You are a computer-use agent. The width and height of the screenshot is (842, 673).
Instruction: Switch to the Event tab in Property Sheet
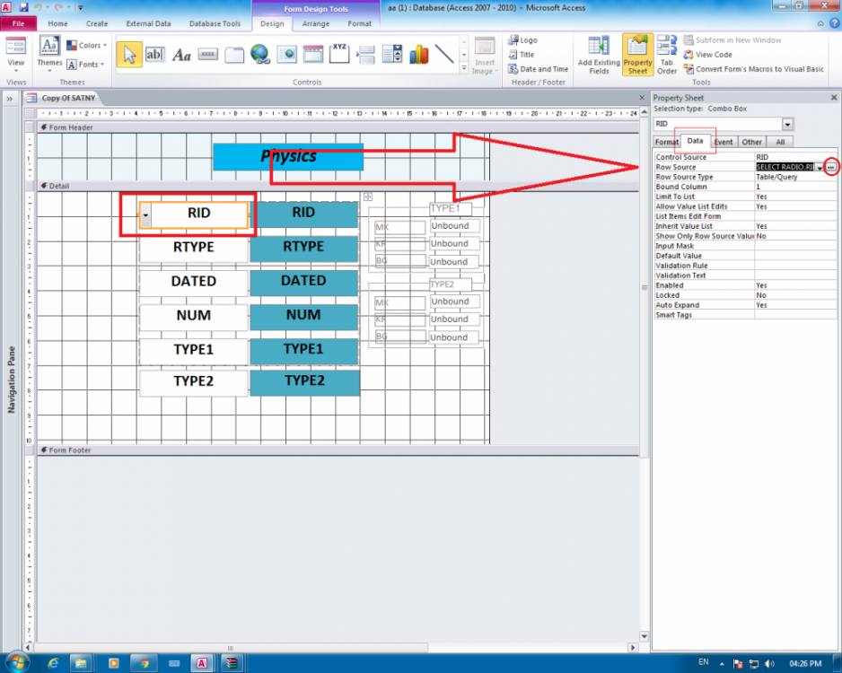tap(724, 142)
